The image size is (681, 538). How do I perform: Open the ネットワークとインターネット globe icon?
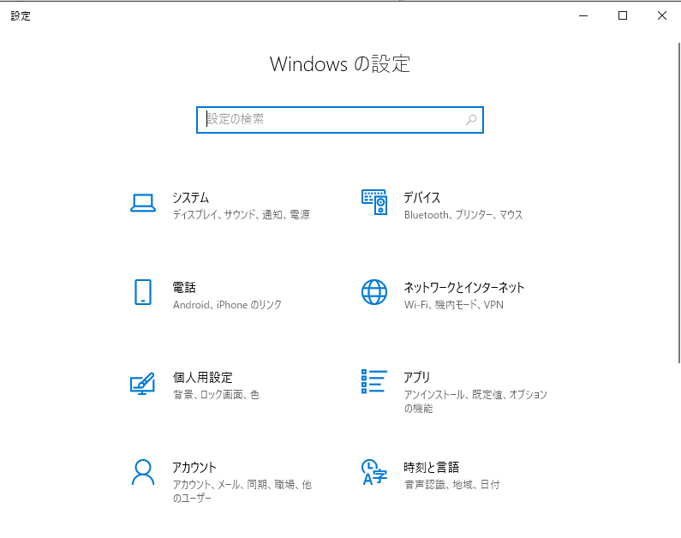coord(374,292)
